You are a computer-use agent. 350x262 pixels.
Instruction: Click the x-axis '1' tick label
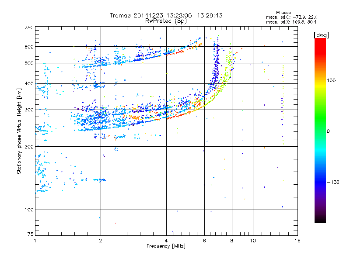(x=35, y=241)
